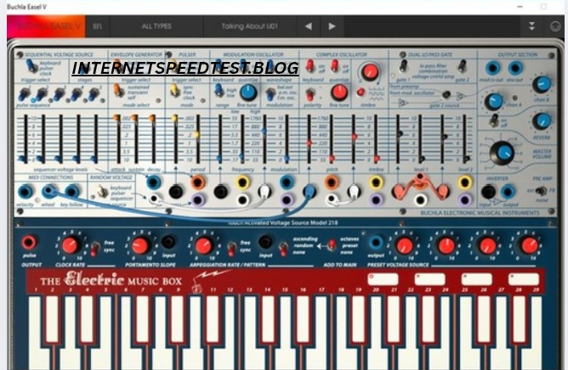
Task: Flip the sequential voltage source trigger select switch
Action: [x=31, y=66]
